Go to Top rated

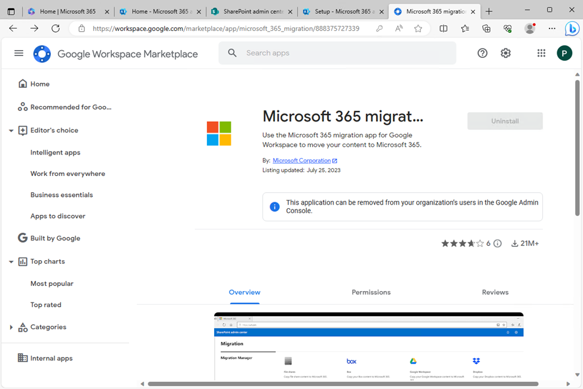click(x=45, y=304)
